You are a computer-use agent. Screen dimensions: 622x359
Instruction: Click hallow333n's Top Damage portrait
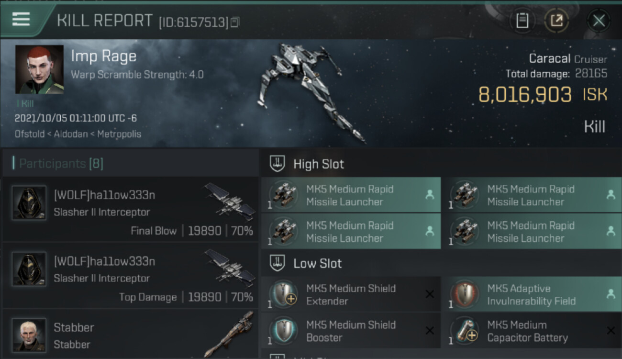point(29,269)
